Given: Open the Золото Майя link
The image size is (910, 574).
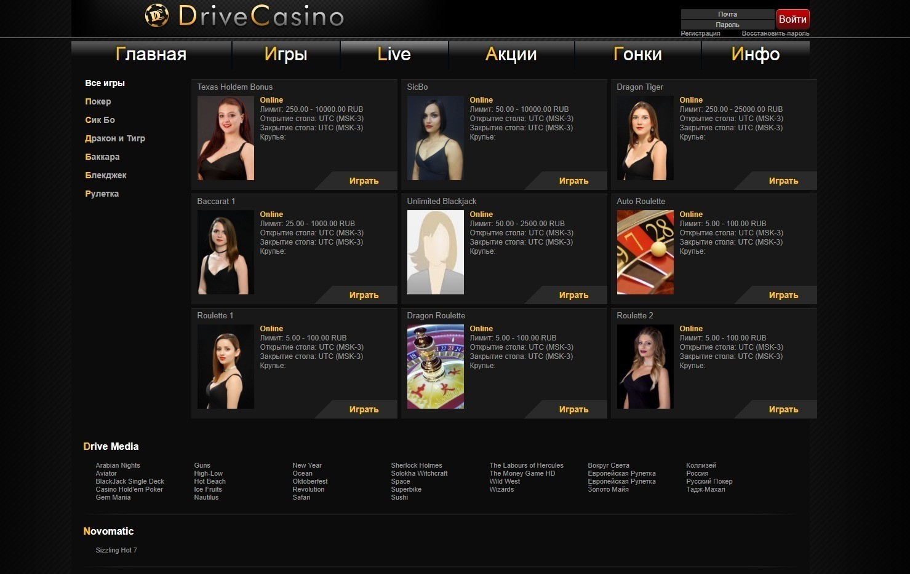Looking at the screenshot, I should (608, 489).
